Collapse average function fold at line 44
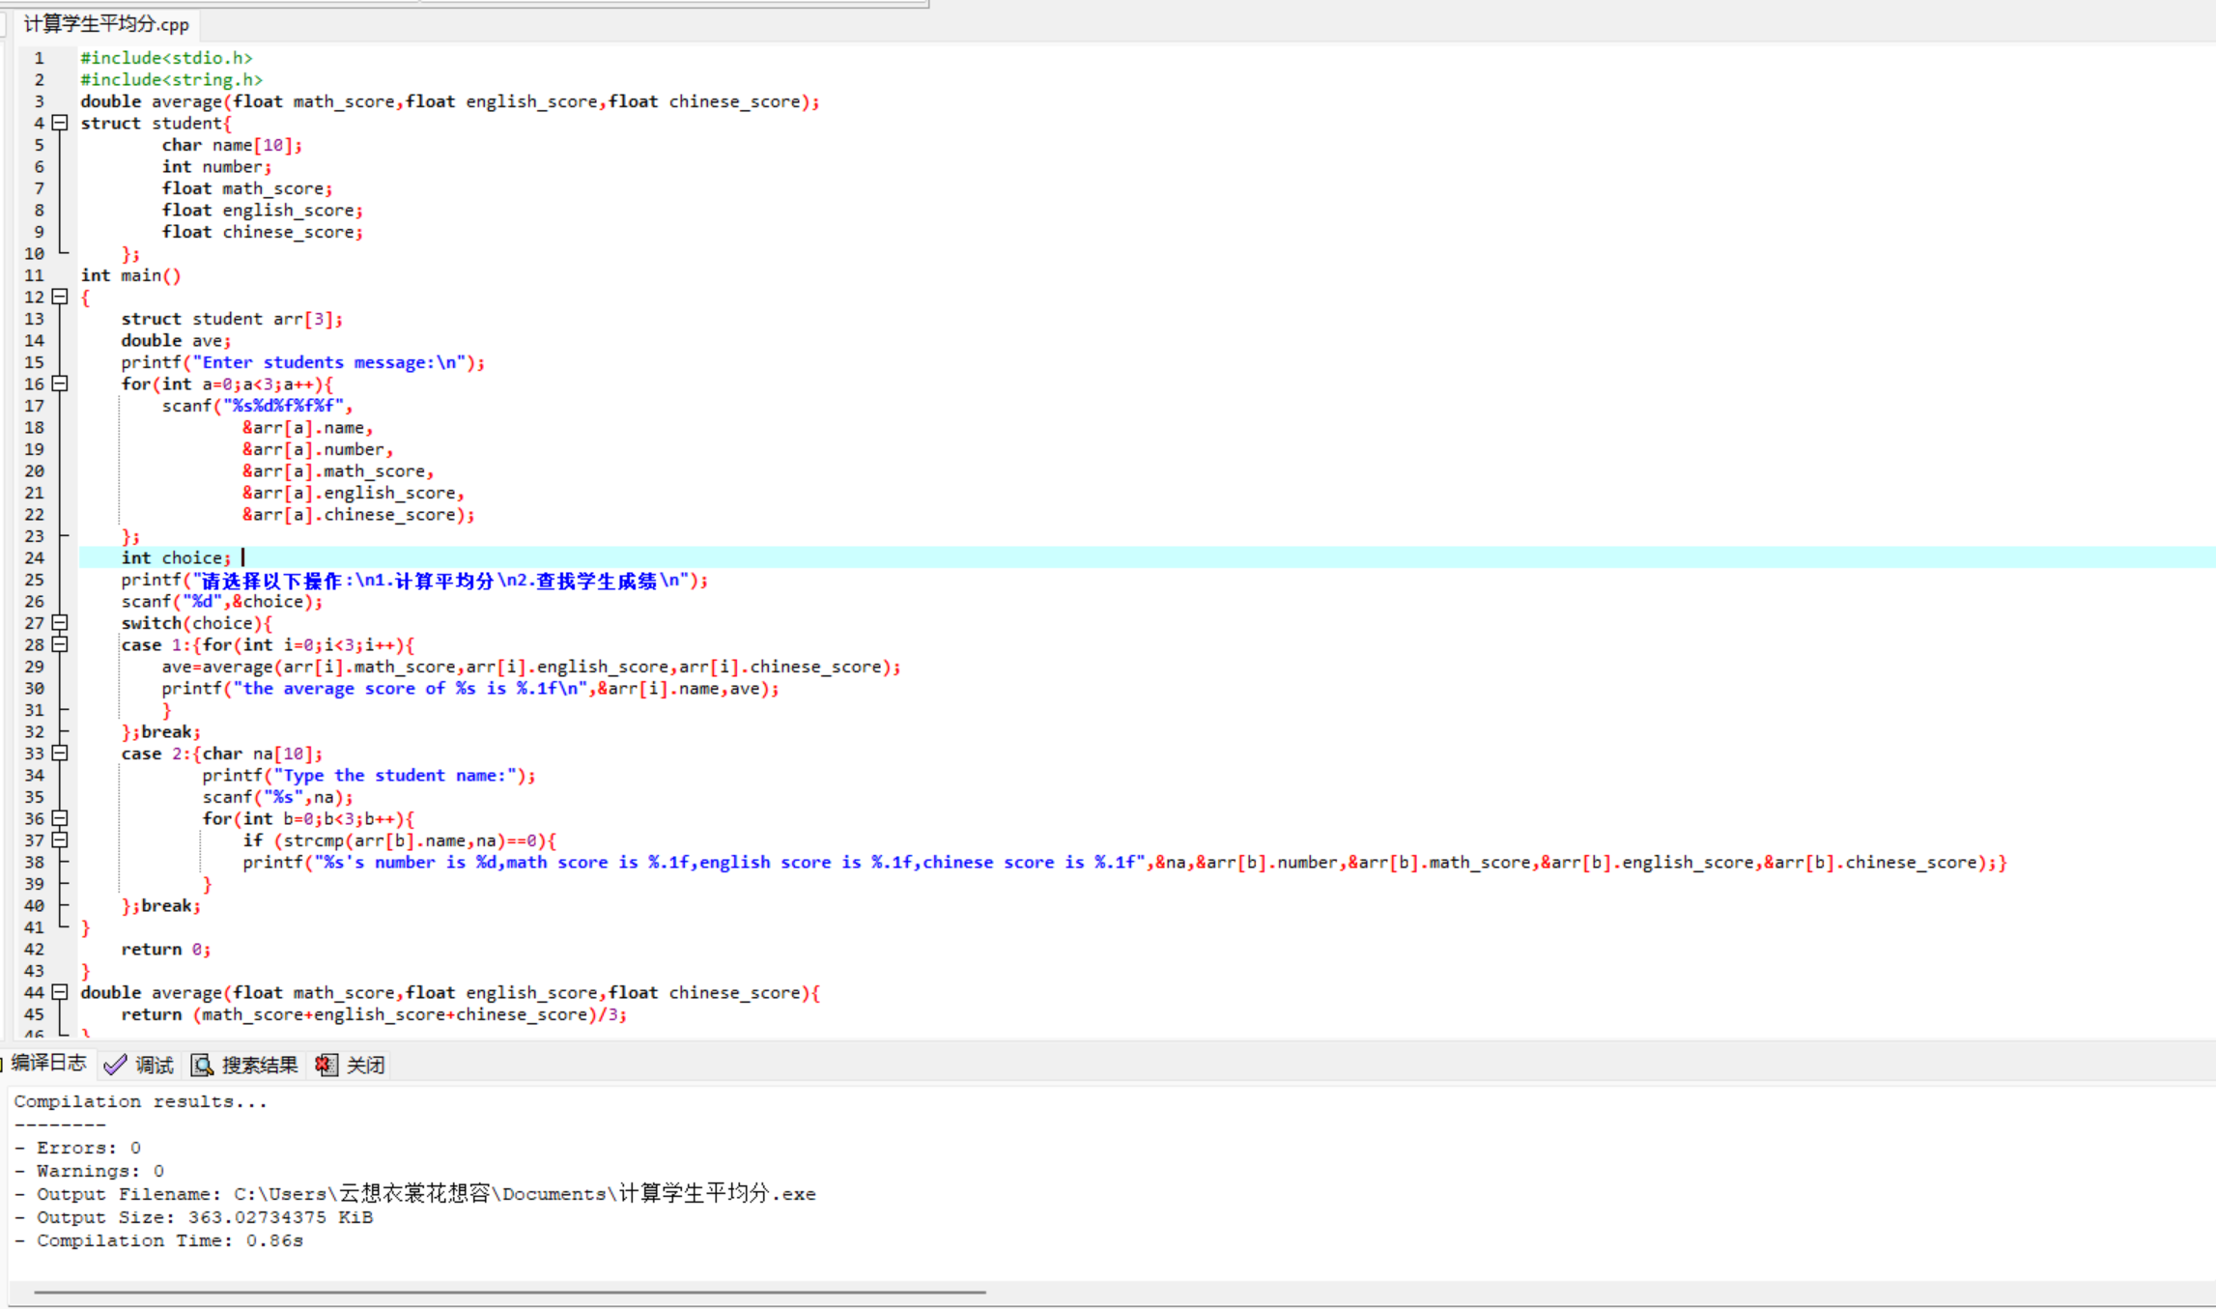The image size is (2216, 1309). [x=60, y=992]
